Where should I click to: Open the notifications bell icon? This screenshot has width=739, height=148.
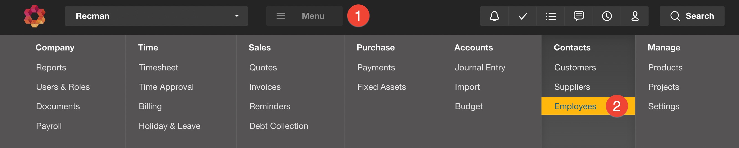(x=494, y=16)
